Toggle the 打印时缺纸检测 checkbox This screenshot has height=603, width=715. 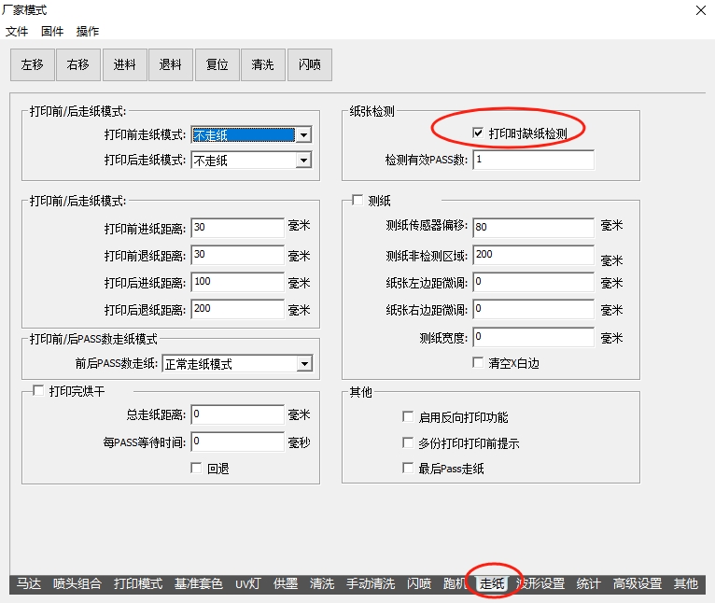point(479,133)
